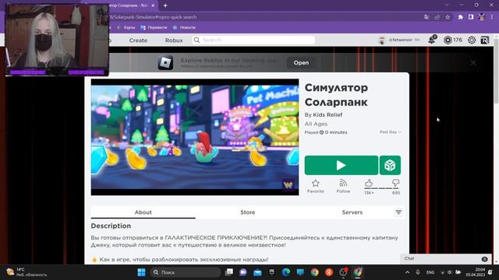This screenshot has width=499, height=280.
Task: Switch to the Servers tab
Action: [352, 212]
